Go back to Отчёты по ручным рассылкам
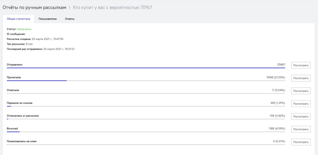The height and width of the screenshot is (155, 318). pos(34,8)
